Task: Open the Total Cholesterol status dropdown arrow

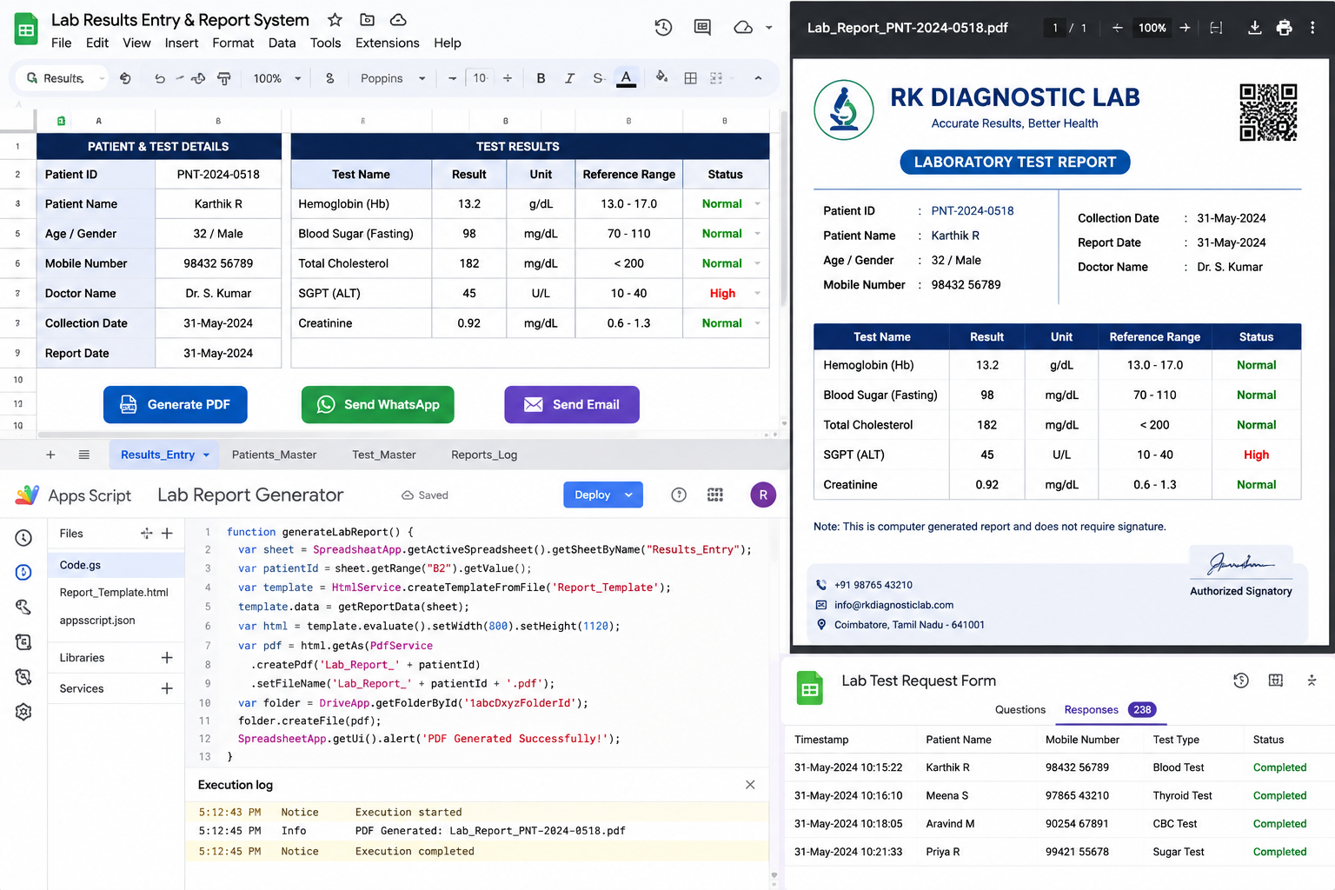Action: 758,263
